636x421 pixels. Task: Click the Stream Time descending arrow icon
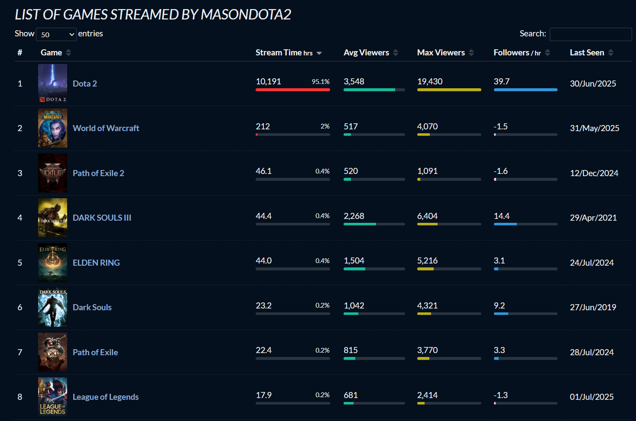tap(319, 53)
